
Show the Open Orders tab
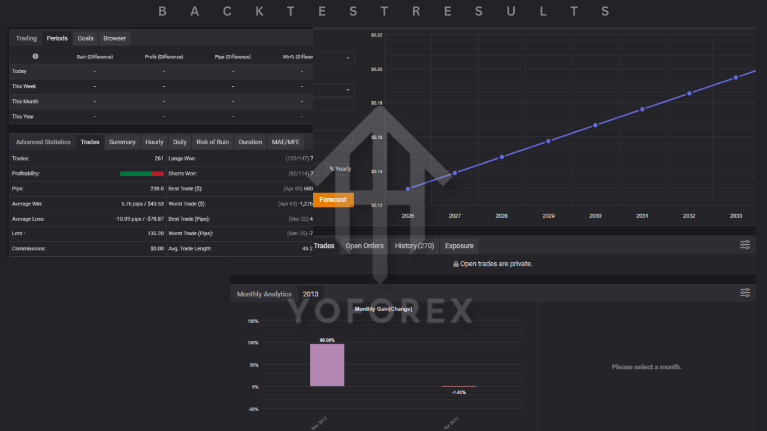364,246
